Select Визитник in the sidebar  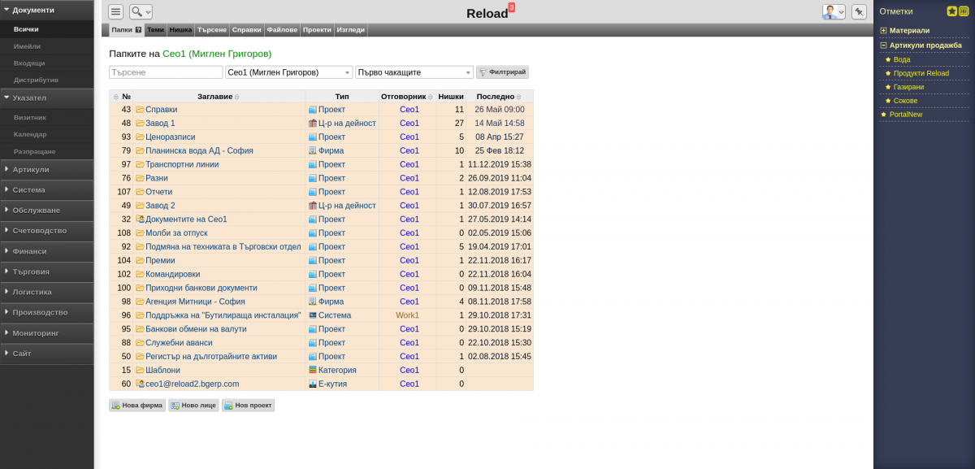(x=30, y=117)
